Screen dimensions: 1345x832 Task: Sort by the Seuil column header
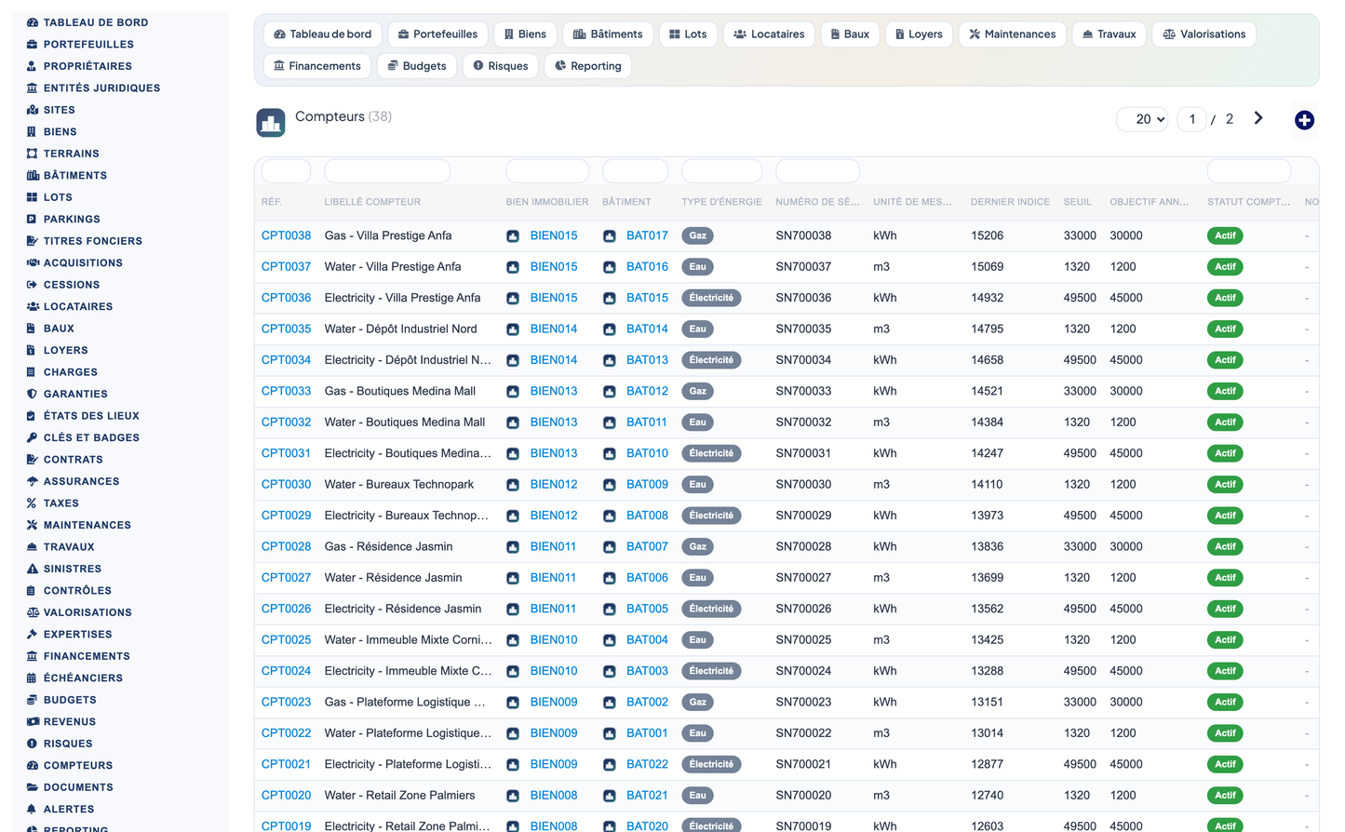tap(1078, 202)
